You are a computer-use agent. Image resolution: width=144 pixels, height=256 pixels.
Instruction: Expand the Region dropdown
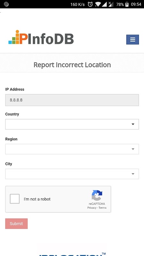(x=72, y=149)
